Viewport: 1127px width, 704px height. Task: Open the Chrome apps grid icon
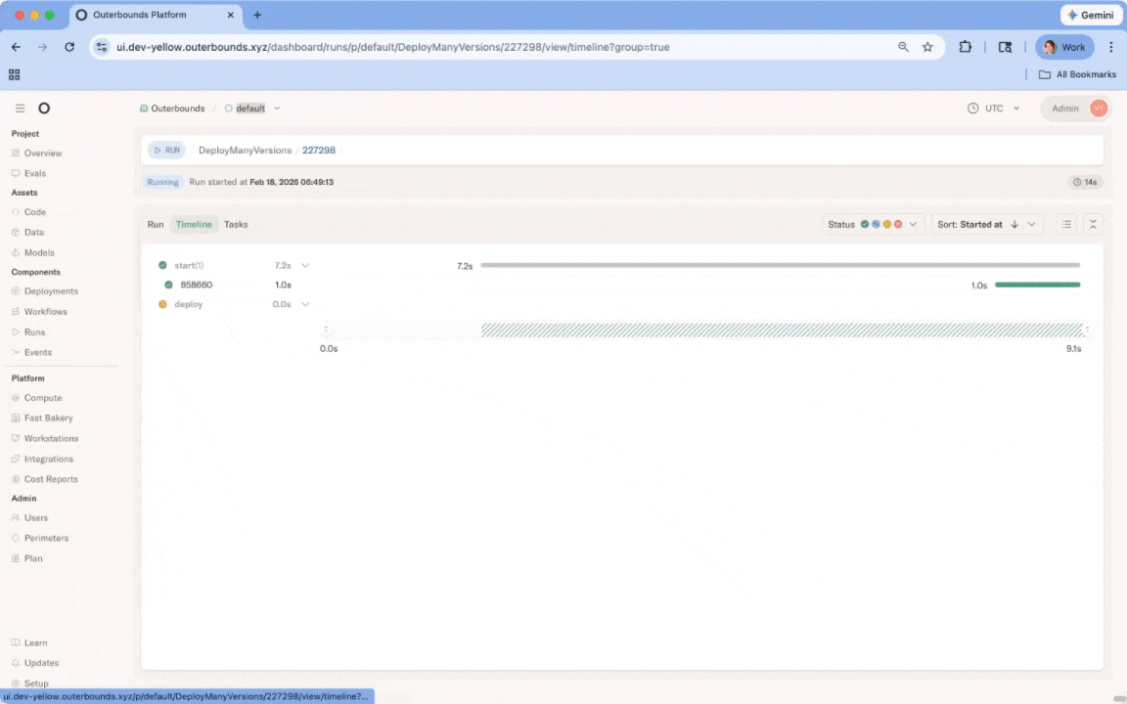(x=15, y=74)
